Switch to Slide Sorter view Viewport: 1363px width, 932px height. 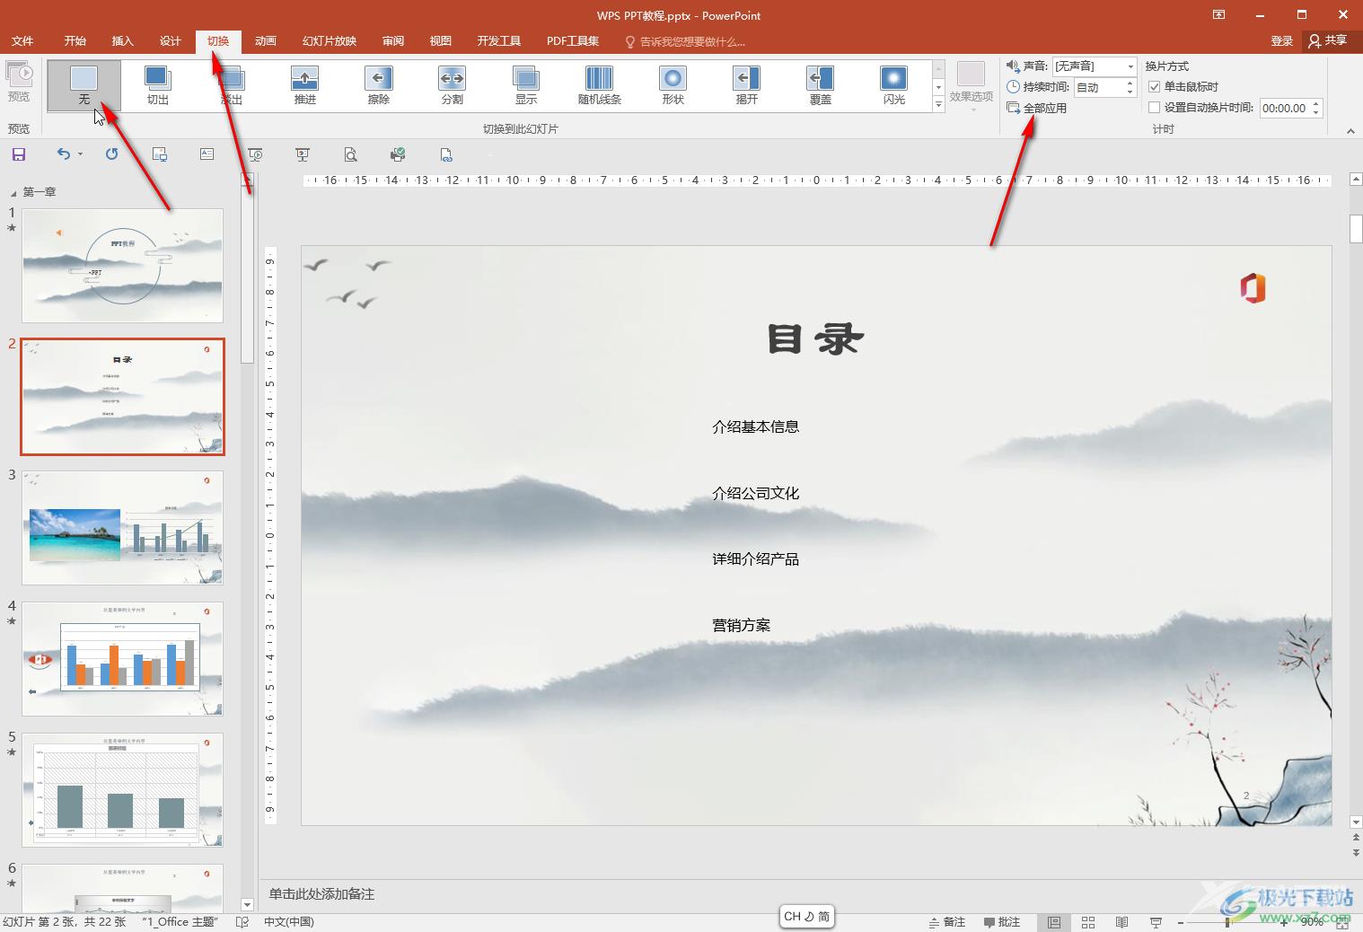(x=1088, y=922)
